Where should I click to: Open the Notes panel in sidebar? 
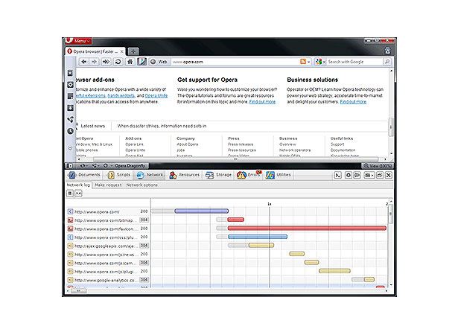(x=70, y=96)
